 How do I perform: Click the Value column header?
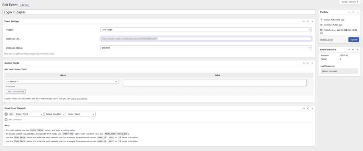(217, 75)
